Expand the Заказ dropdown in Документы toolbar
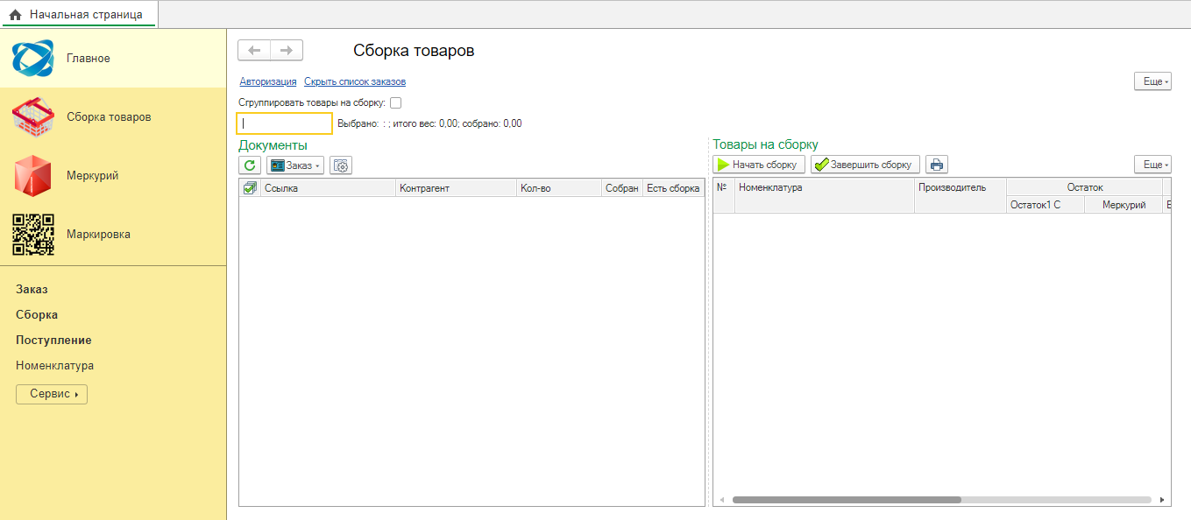The width and height of the screenshot is (1191, 520). coord(295,165)
